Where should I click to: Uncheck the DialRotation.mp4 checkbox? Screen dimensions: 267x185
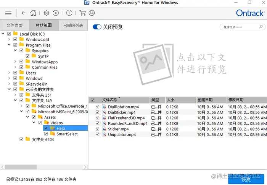coord(97,107)
